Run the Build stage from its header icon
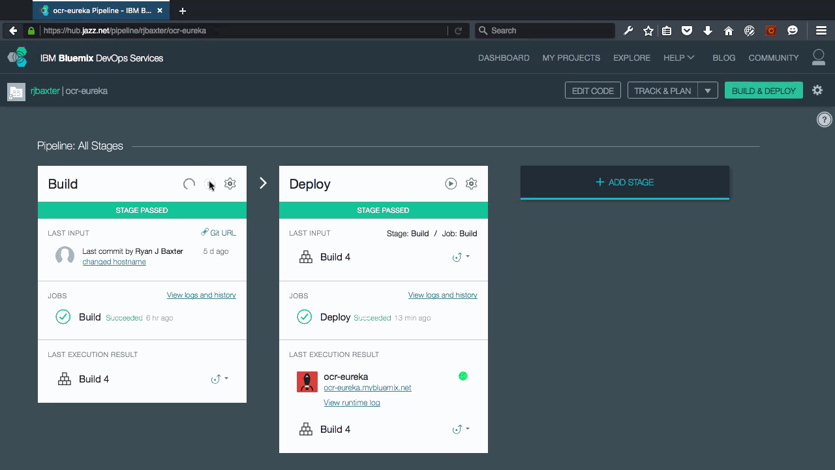 (210, 183)
